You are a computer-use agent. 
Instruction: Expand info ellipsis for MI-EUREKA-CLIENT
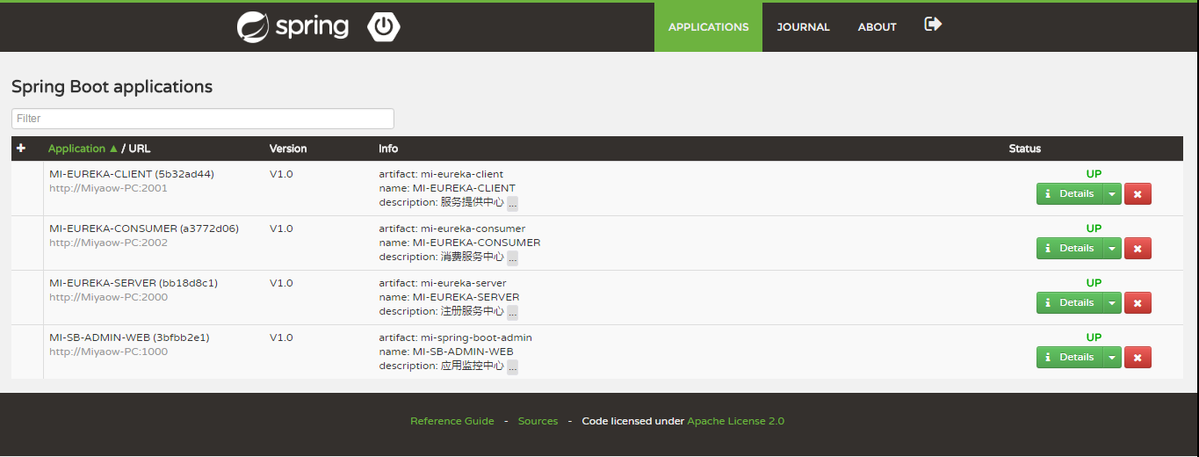coord(512,203)
